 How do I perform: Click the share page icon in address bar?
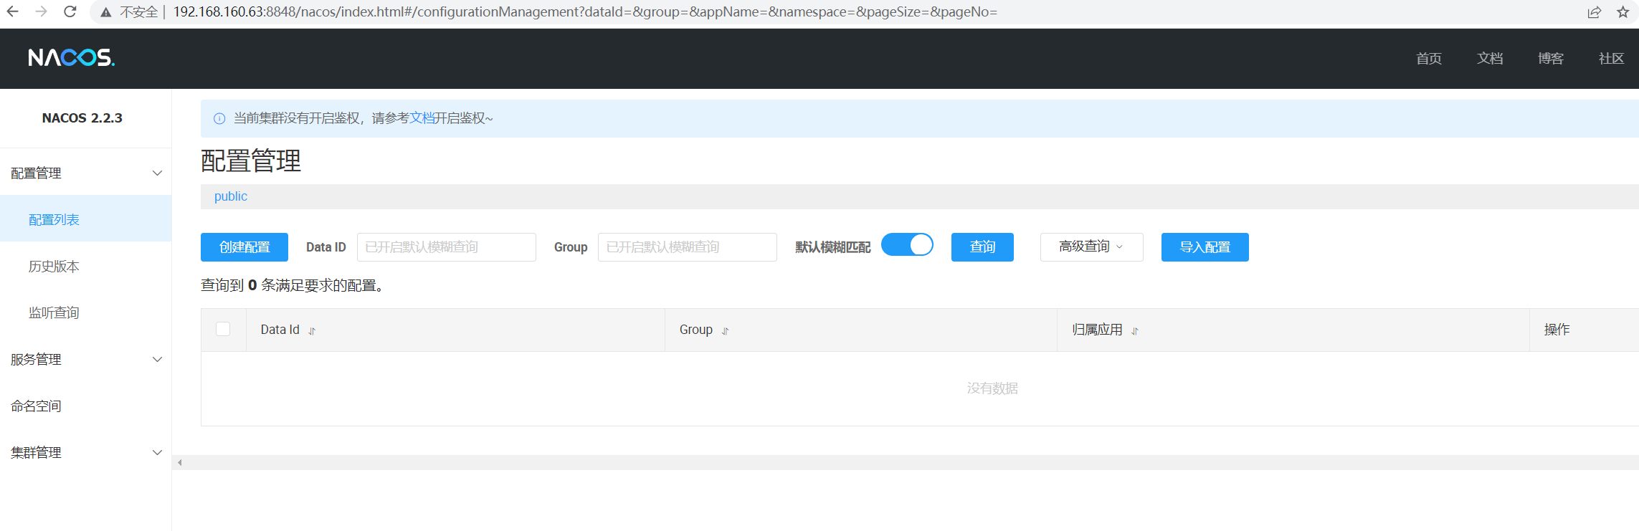[1595, 12]
